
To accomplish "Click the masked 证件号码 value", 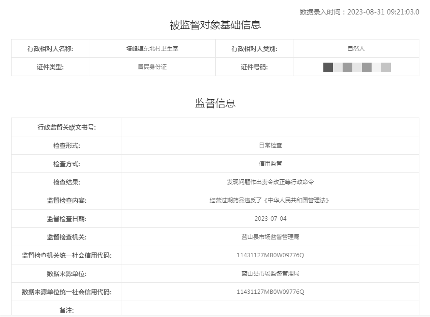I will 357,67.
